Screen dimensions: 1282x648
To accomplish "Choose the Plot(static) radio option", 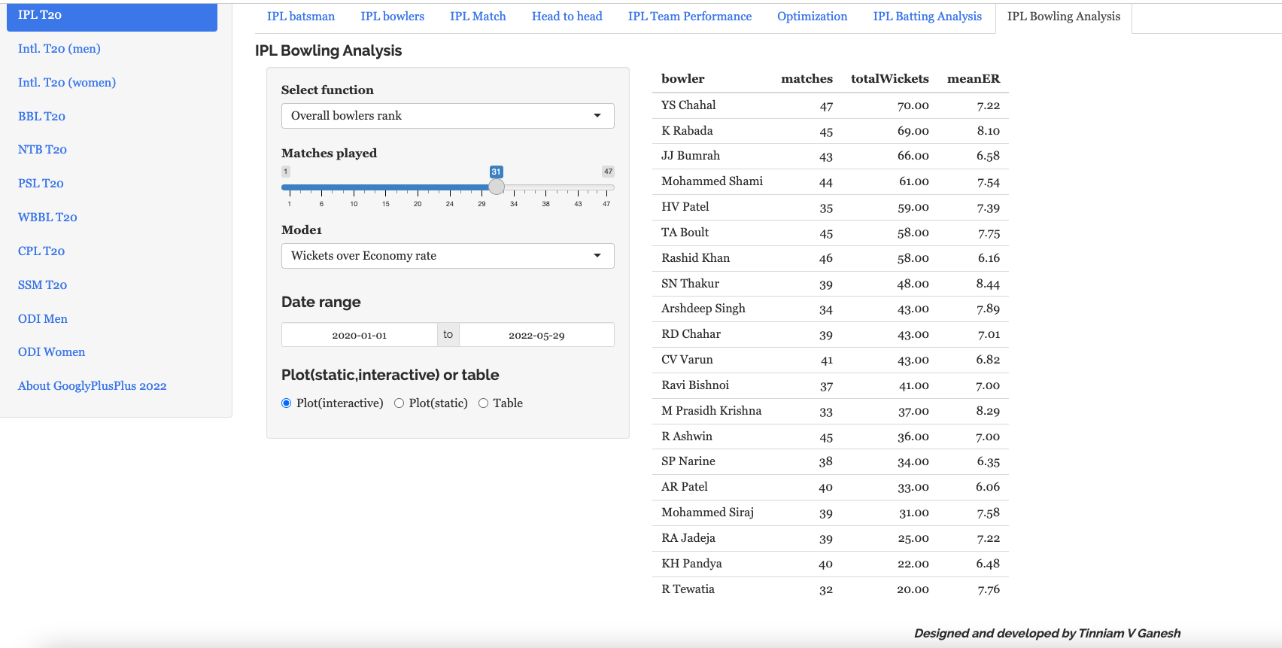I will (x=399, y=403).
